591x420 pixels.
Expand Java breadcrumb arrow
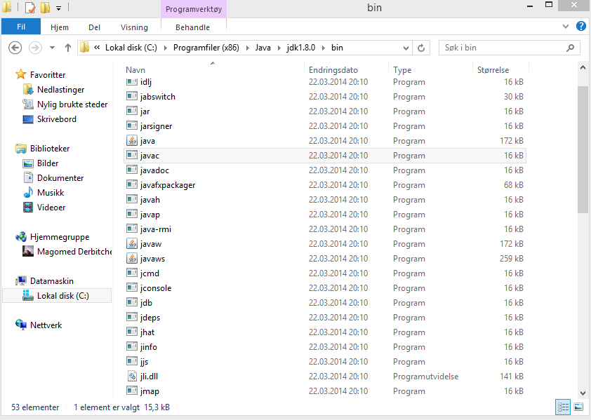tap(279, 48)
